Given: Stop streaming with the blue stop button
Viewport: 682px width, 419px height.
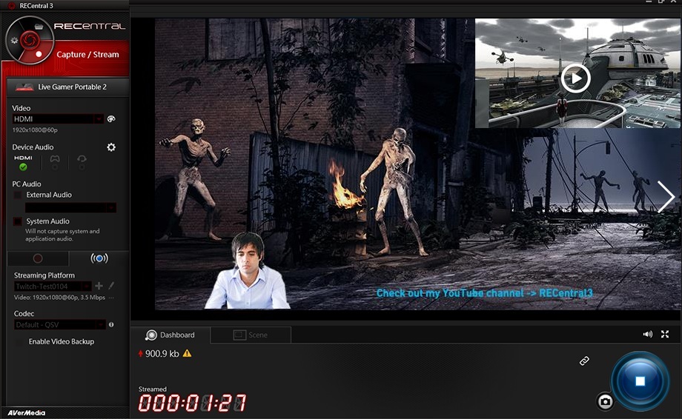Looking at the screenshot, I should point(640,381).
